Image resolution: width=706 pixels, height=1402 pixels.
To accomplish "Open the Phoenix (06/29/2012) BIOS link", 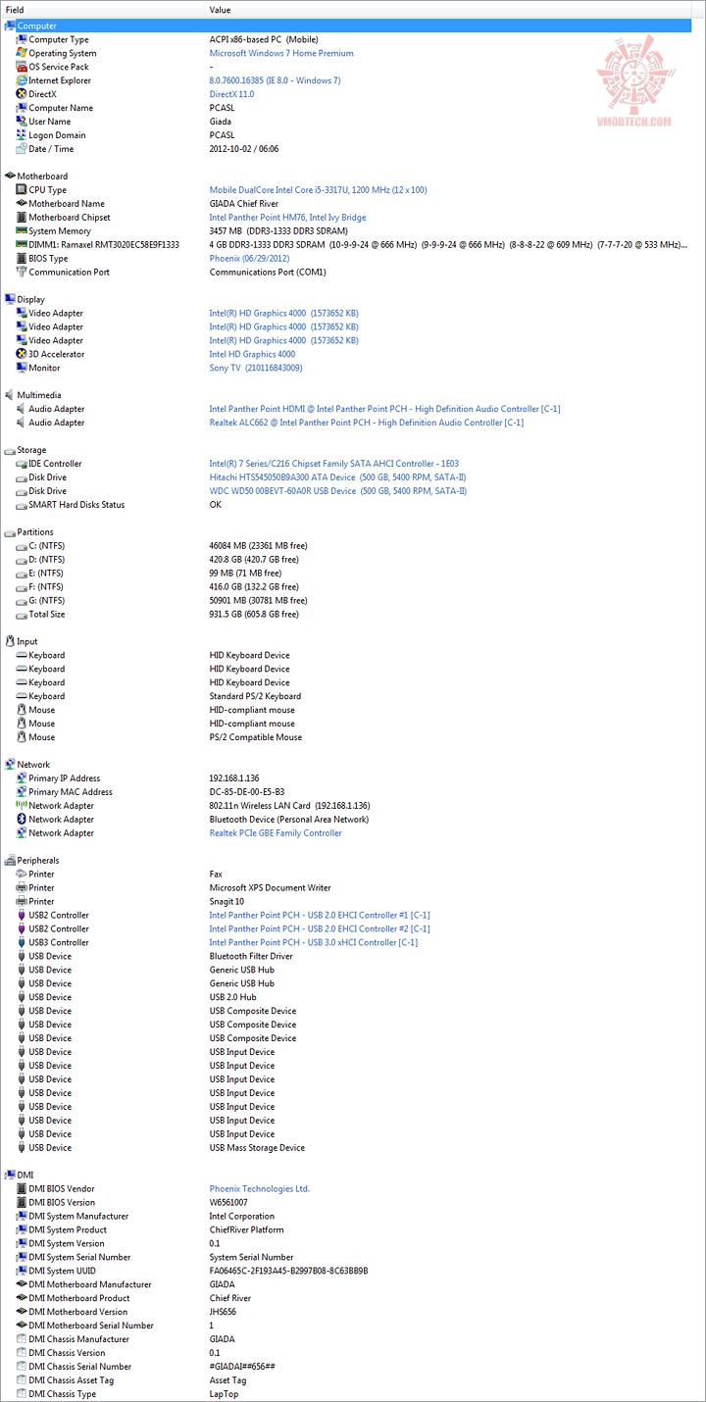I will 248,259.
